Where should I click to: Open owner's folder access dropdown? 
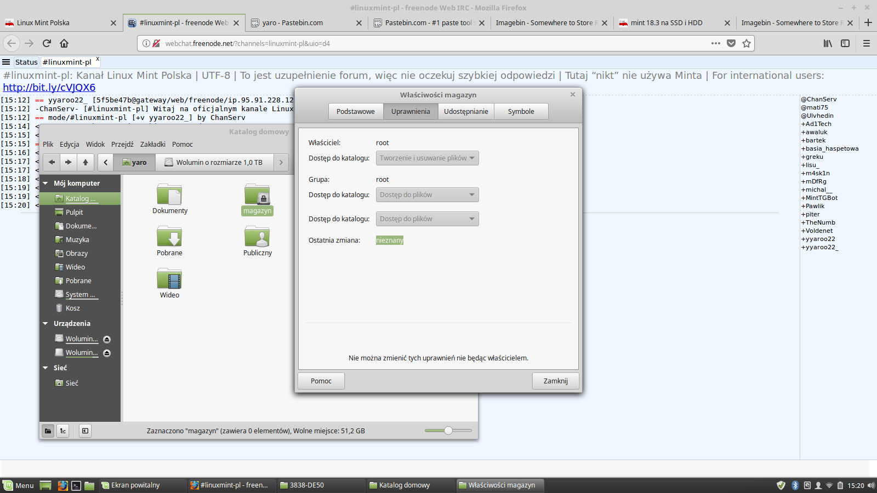427,158
